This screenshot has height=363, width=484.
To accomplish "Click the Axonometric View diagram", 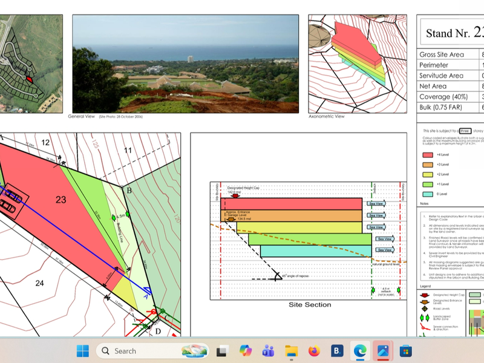I will pos(358,64).
